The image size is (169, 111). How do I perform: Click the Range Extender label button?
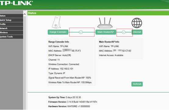pyautogui.click(x=58, y=32)
